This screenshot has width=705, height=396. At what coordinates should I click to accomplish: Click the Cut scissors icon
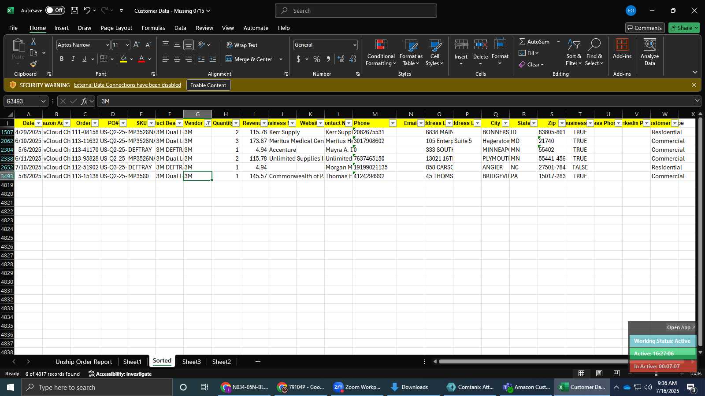(33, 41)
